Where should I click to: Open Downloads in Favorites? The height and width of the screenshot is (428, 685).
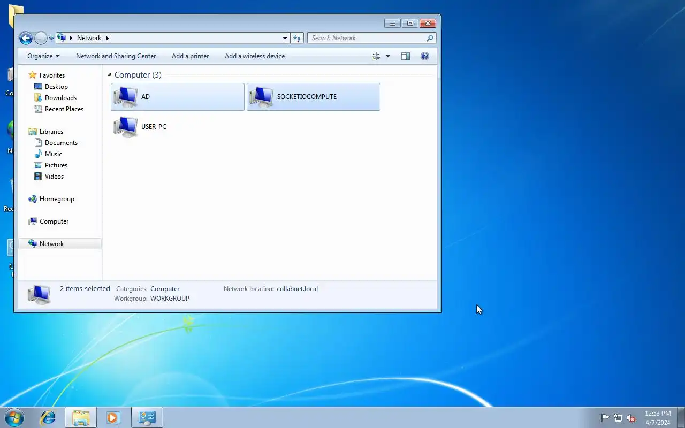point(60,98)
